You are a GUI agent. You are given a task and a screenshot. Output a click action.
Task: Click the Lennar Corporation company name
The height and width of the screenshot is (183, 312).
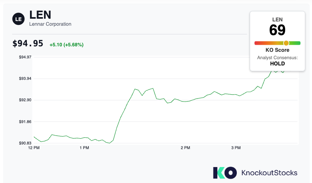(50, 24)
